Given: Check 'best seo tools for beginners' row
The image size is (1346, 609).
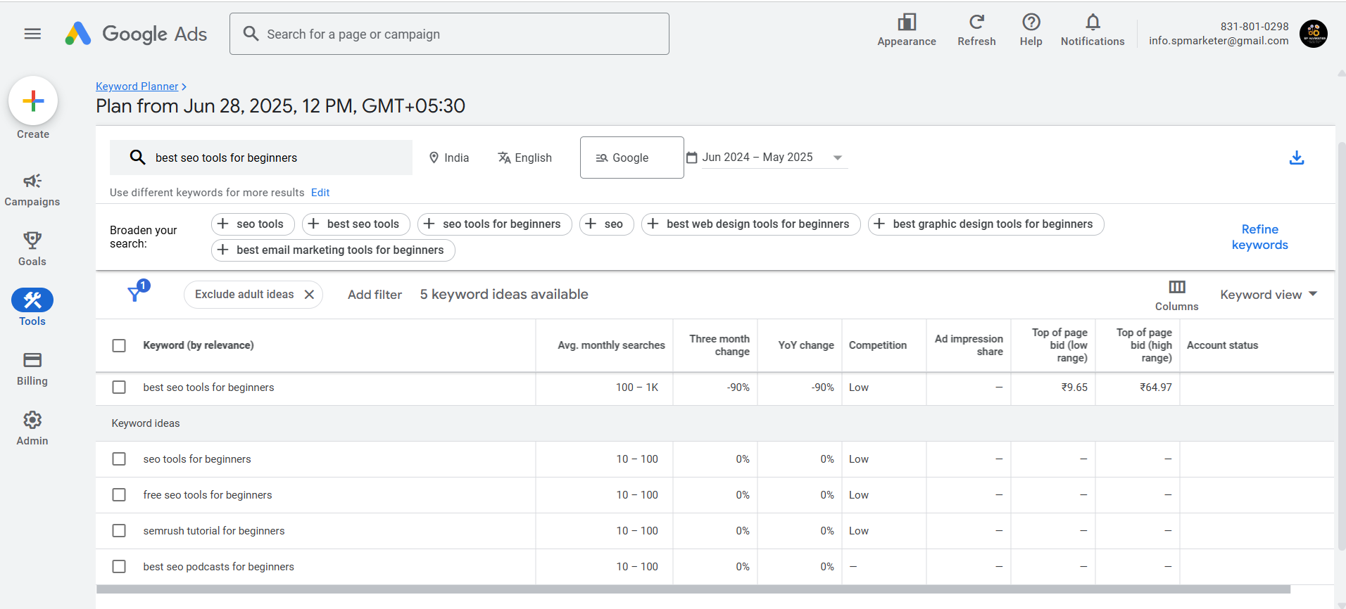Looking at the screenshot, I should pos(119,387).
